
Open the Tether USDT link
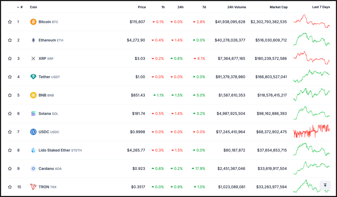(49, 77)
